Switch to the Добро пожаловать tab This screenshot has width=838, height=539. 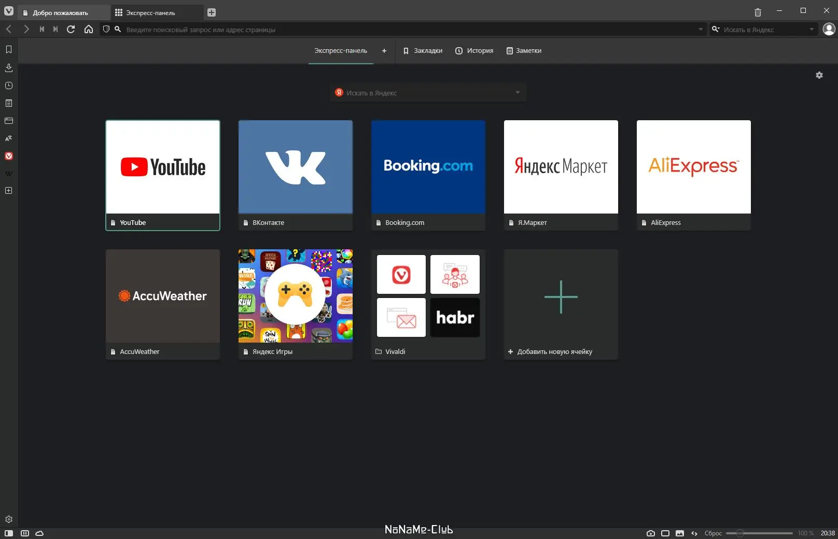point(64,12)
